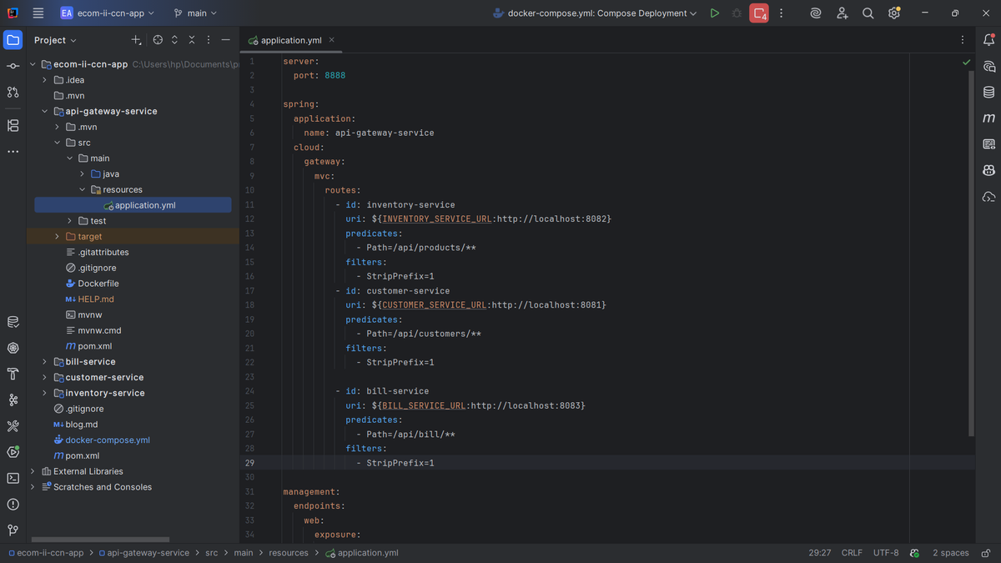Open the main branch dropdown
Image resolution: width=1001 pixels, height=563 pixels.
point(195,13)
